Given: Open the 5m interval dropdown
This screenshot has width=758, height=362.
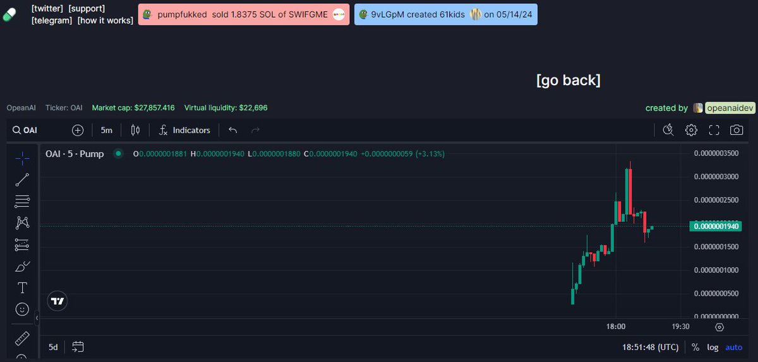Looking at the screenshot, I should pos(107,130).
